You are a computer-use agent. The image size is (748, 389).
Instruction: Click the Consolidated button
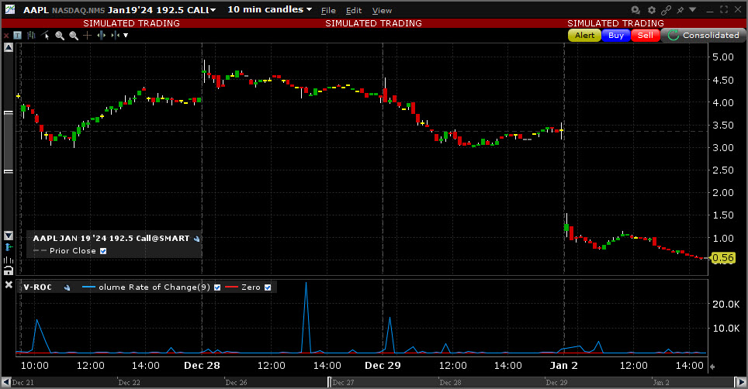(x=703, y=35)
